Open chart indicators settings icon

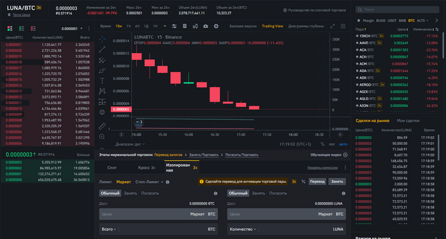coord(174,26)
